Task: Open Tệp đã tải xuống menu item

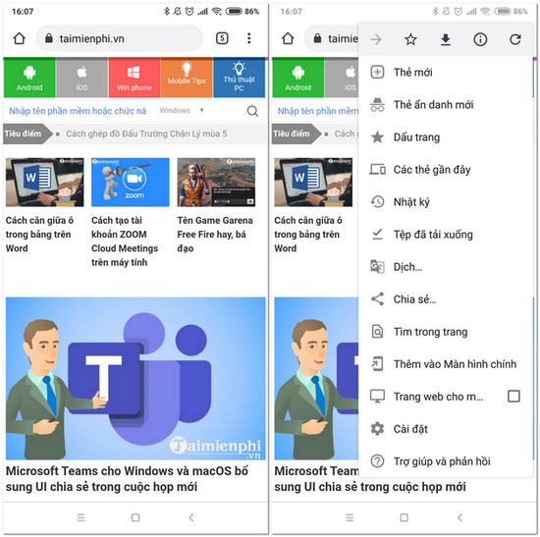Action: (x=446, y=235)
